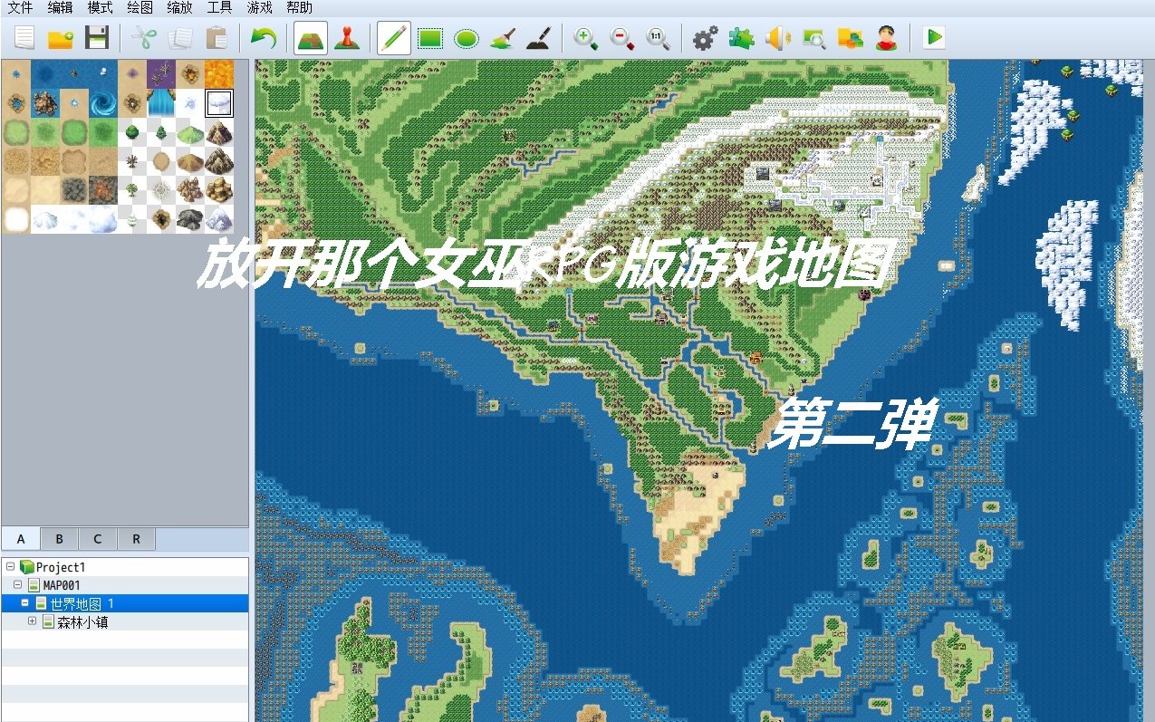Viewport: 1155px width, 722px height.
Task: Switch to tileset tab A
Action: coord(20,539)
